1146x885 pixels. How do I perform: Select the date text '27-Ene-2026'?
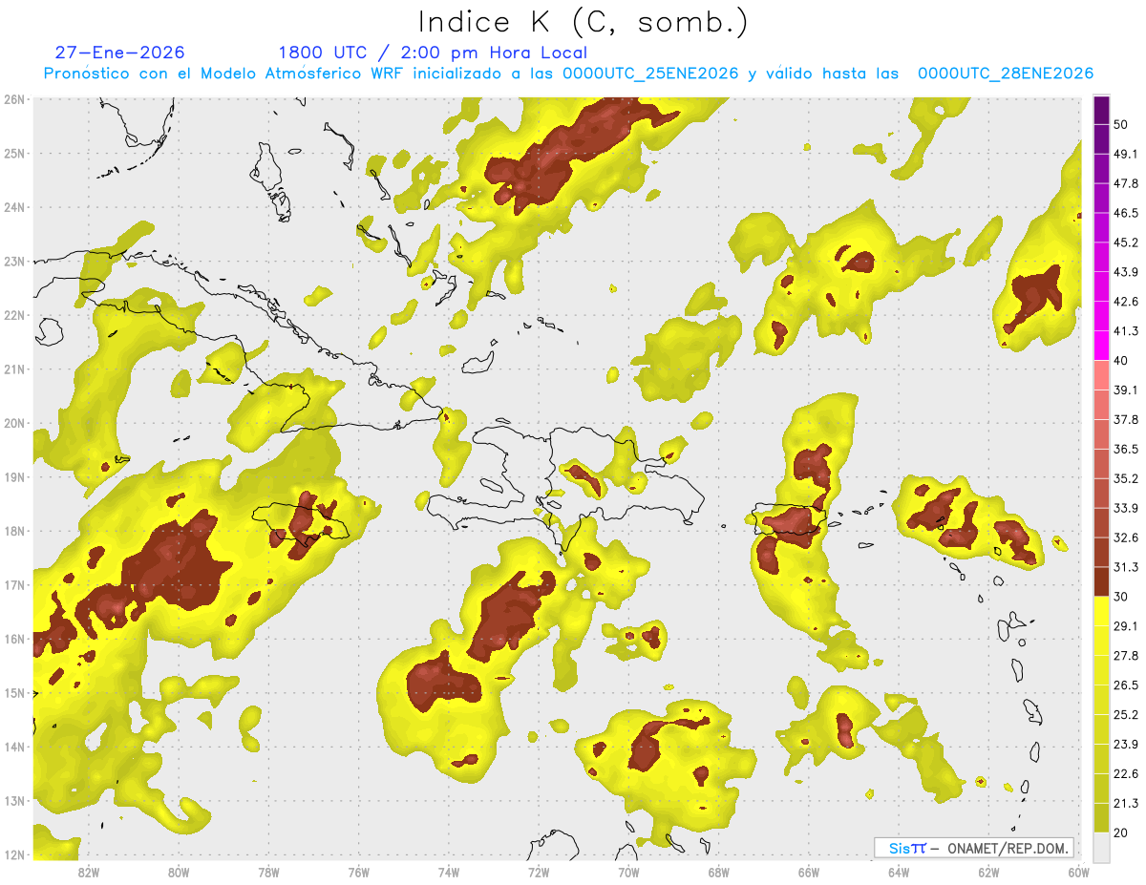pyautogui.click(x=119, y=53)
